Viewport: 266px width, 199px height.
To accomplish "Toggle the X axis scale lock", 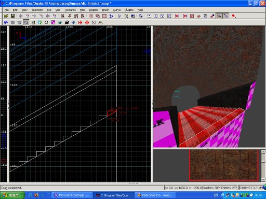I will (x=156, y=16).
